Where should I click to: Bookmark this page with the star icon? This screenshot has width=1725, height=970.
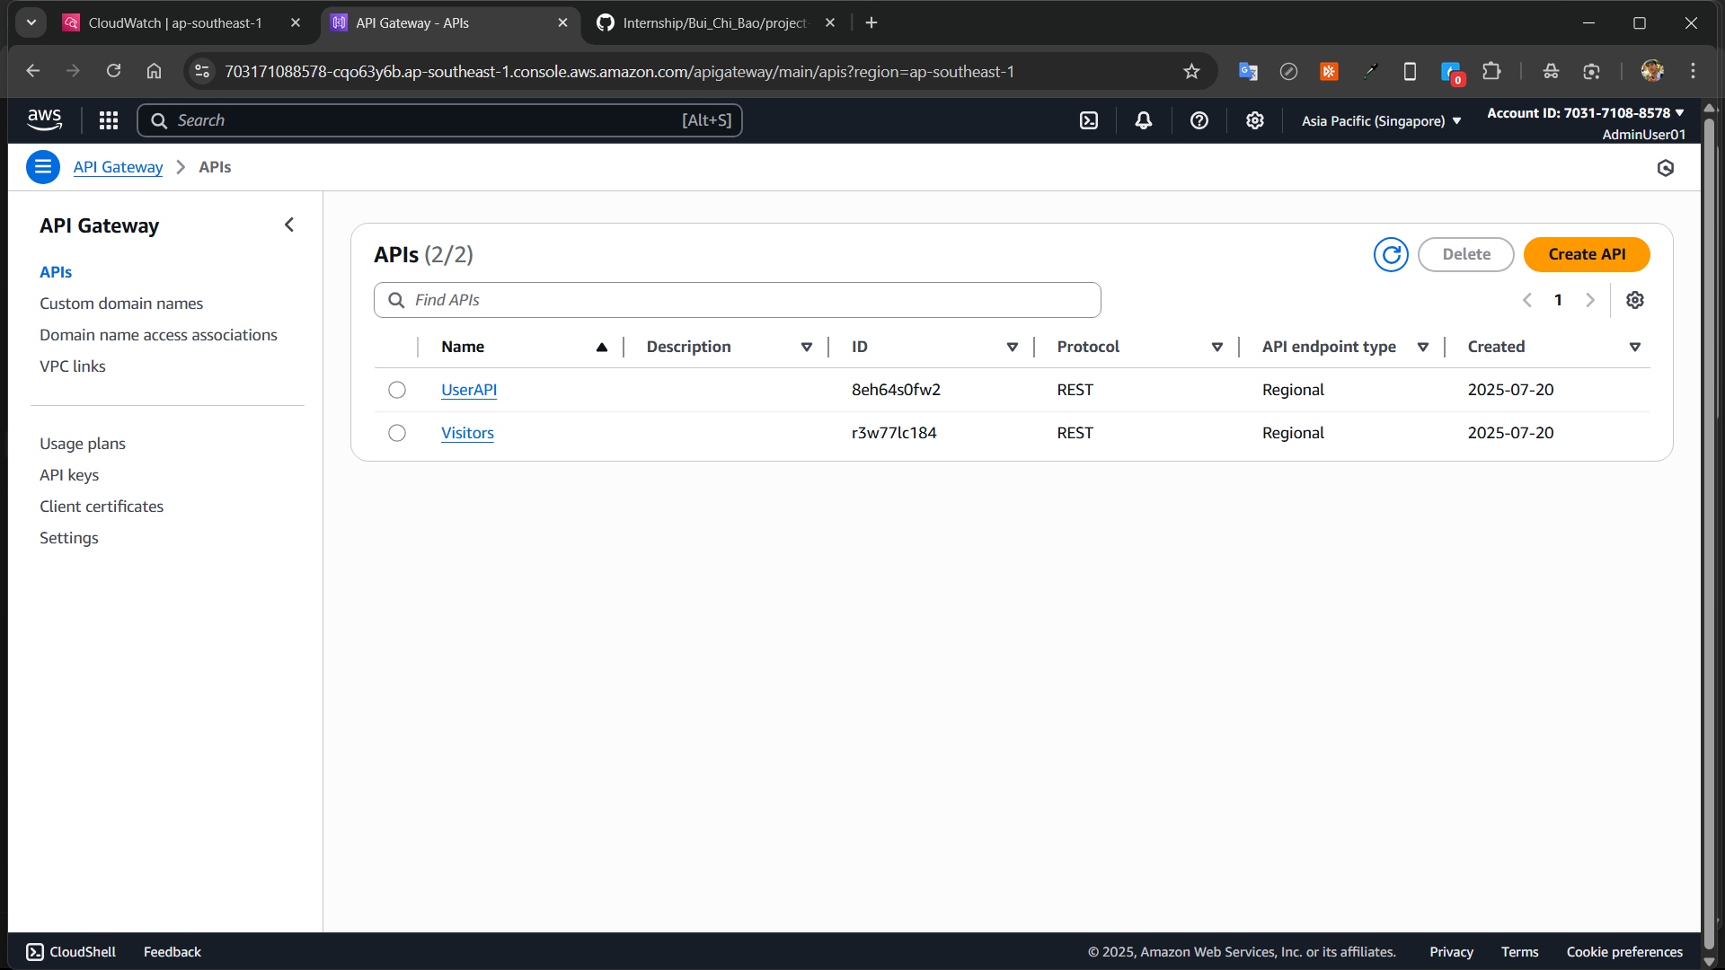[x=1191, y=72]
